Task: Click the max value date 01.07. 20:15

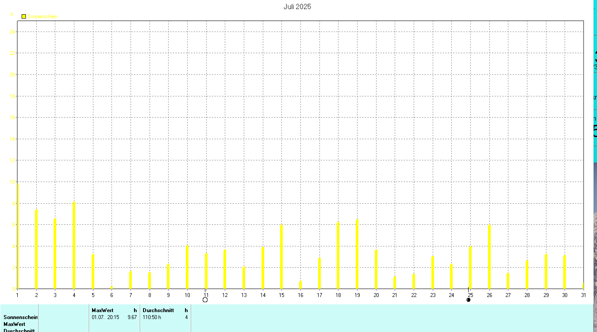Action: [x=106, y=317]
